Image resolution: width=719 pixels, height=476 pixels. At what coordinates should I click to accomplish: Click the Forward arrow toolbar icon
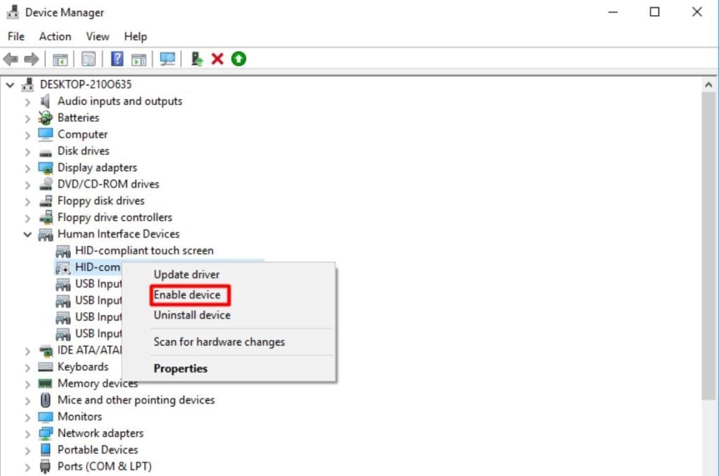pyautogui.click(x=31, y=59)
